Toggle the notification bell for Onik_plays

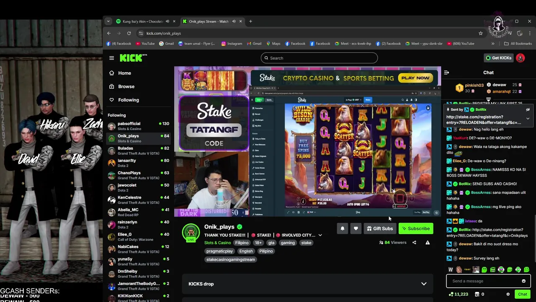coord(342,229)
